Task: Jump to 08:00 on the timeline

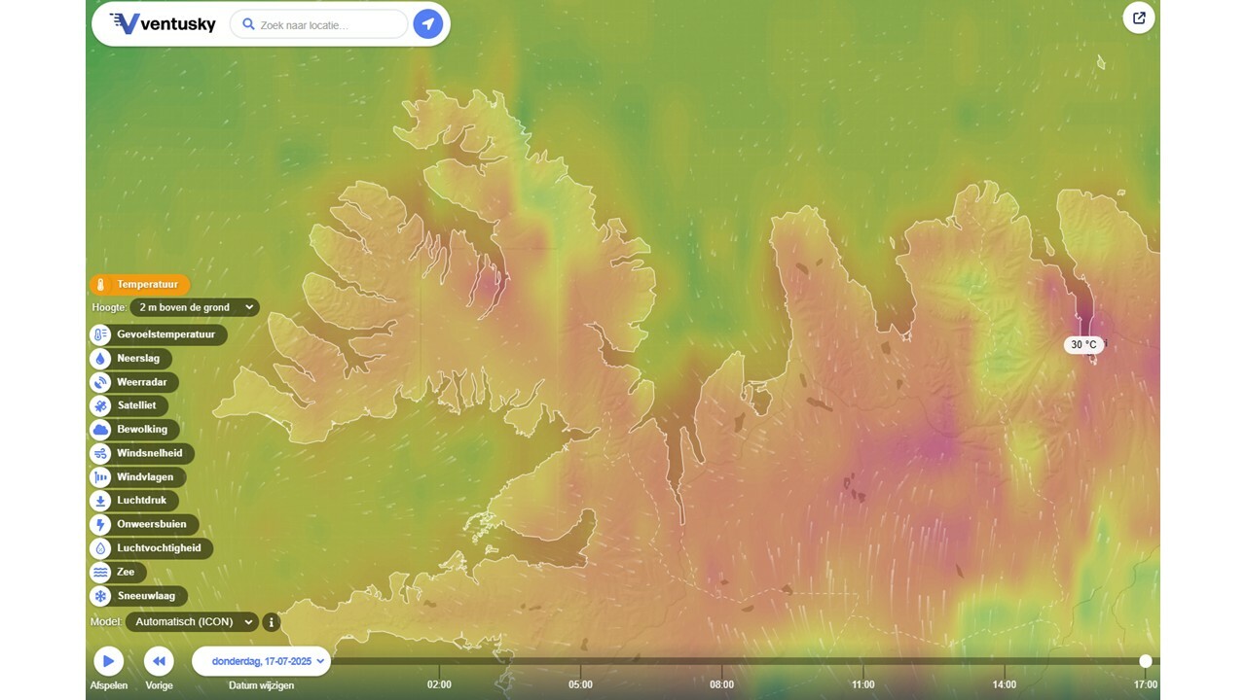Action: point(721,684)
